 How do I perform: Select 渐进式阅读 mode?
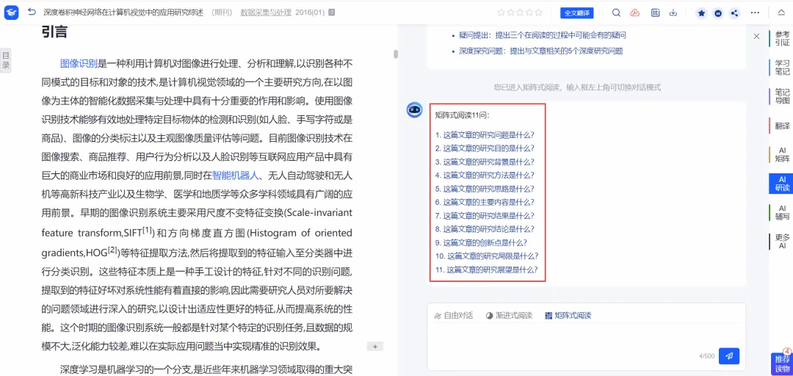(508, 315)
